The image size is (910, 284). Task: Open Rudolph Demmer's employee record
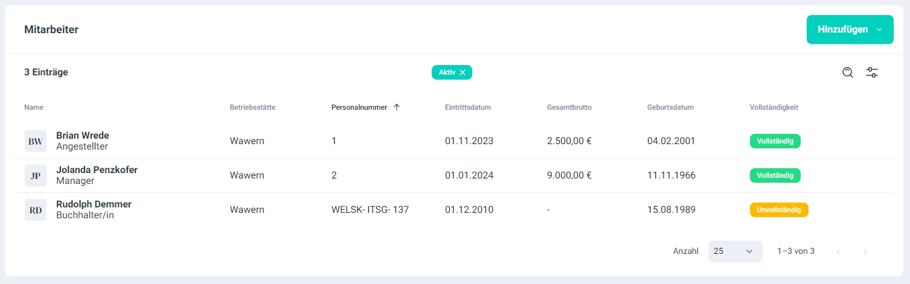[94, 204]
